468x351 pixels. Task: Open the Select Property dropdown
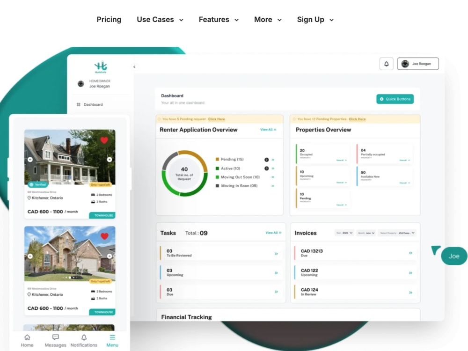point(398,233)
